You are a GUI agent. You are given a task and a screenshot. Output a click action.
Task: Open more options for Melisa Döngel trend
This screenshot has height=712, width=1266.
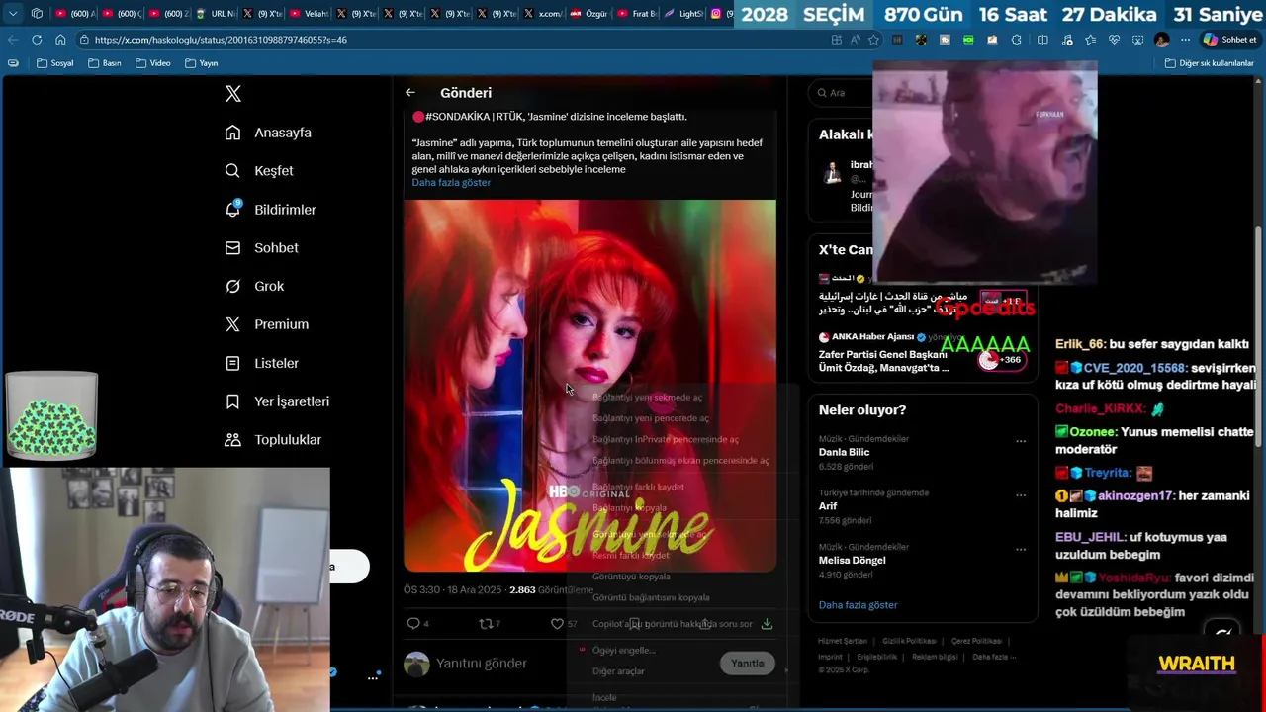click(x=1021, y=550)
